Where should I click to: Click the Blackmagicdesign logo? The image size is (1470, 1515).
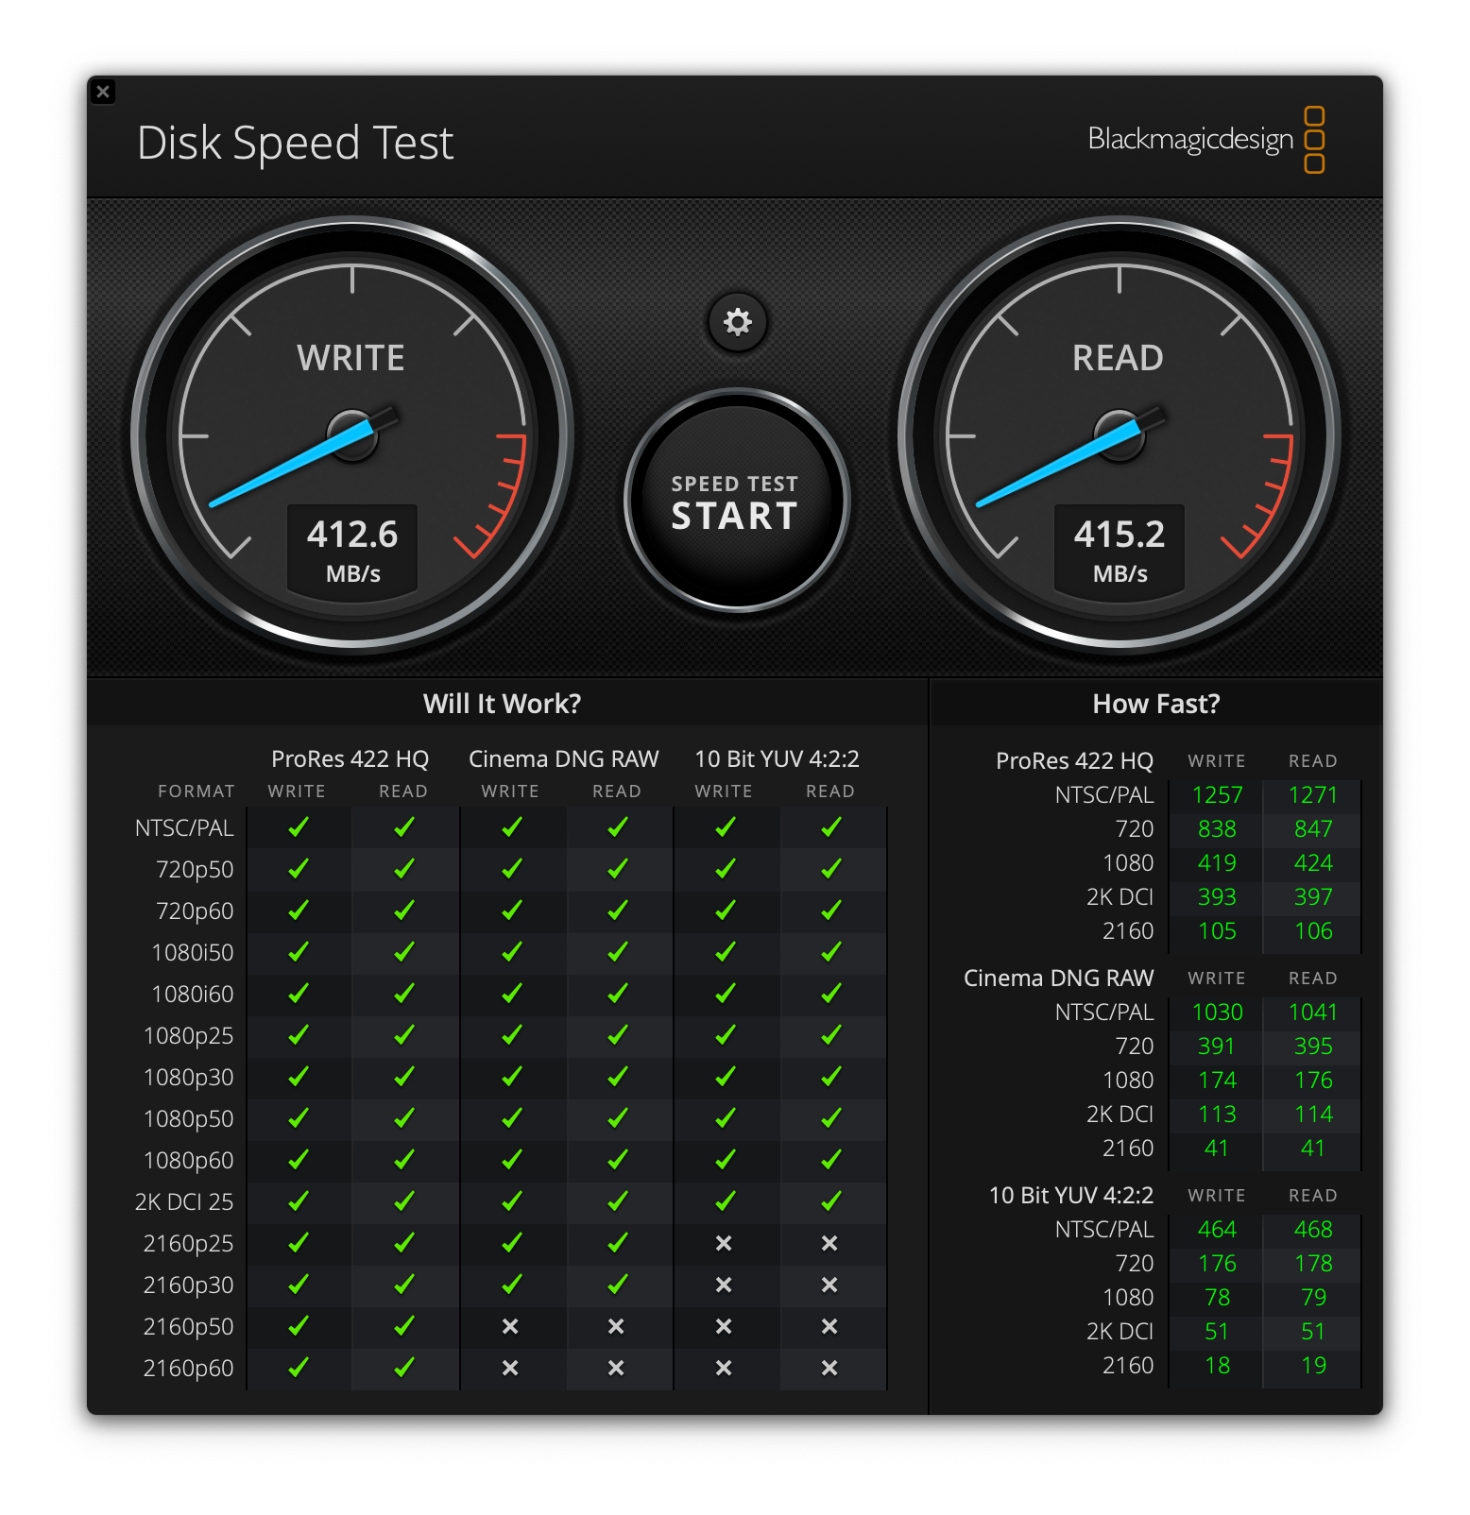coord(1206,140)
